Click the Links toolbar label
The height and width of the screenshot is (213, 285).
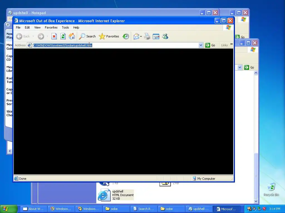[x=225, y=45]
